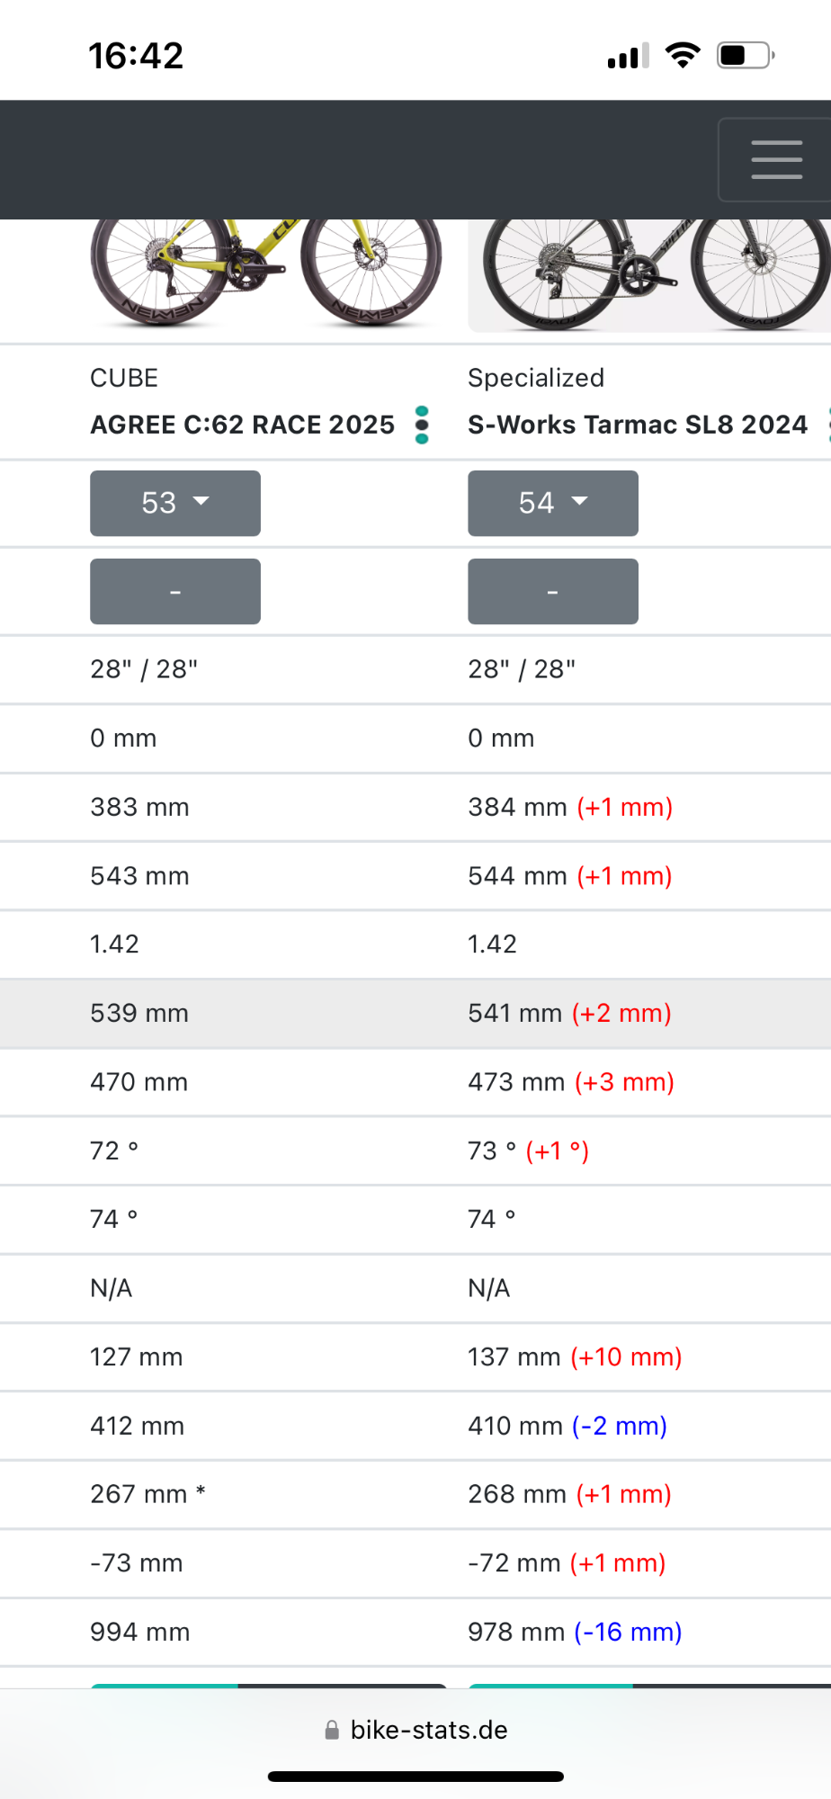The height and width of the screenshot is (1799, 831).
Task: Expand the 53 frame size dropdown
Action: (x=175, y=503)
